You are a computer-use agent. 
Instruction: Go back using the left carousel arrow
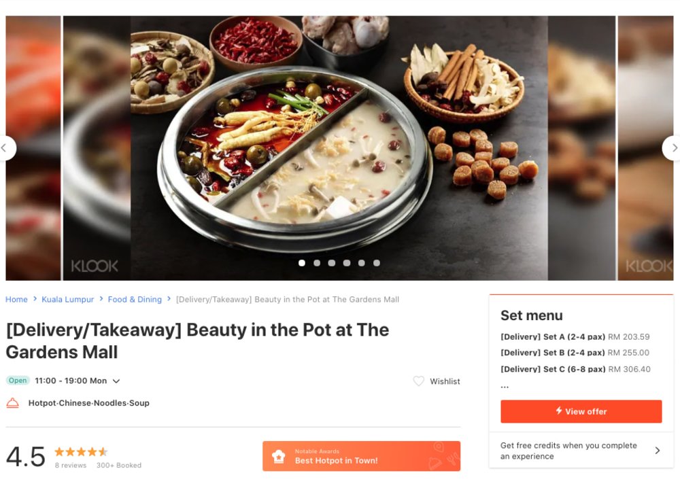tap(5, 147)
